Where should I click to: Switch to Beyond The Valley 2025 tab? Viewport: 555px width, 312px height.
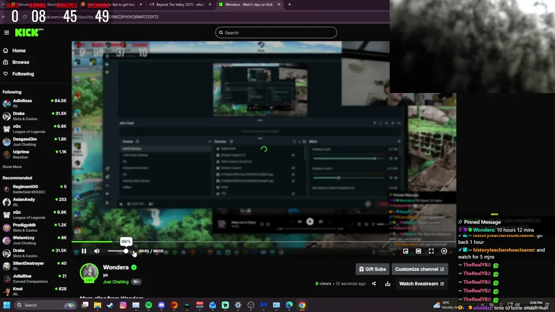180,4
